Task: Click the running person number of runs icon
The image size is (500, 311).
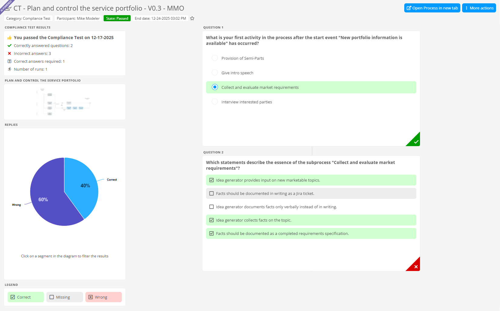Action: click(x=9, y=69)
